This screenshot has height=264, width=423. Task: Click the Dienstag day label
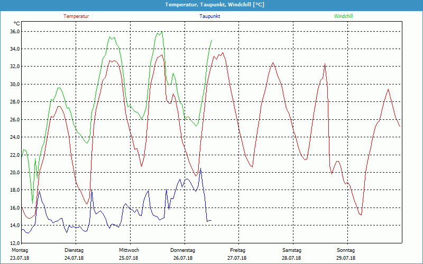pyautogui.click(x=74, y=250)
